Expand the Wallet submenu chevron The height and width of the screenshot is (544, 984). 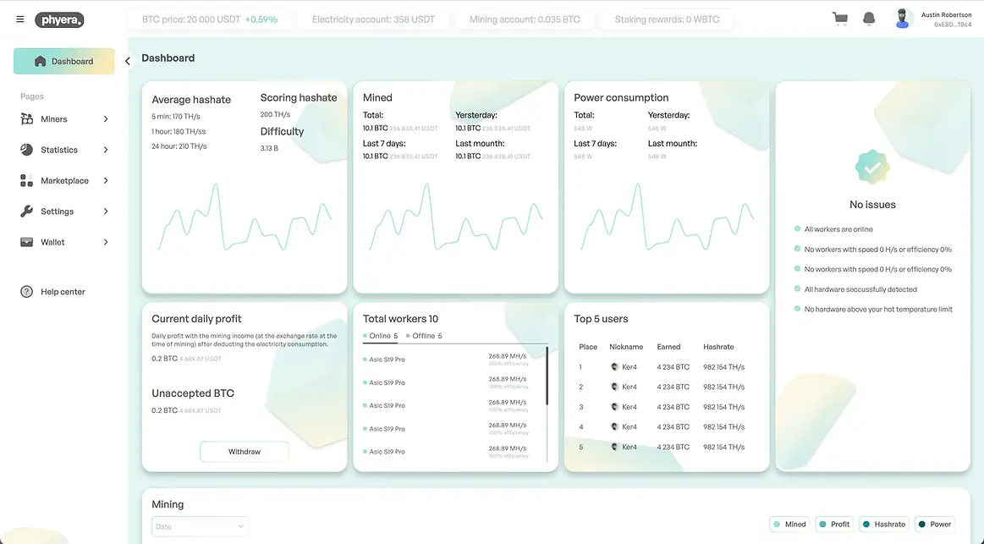[x=106, y=242]
